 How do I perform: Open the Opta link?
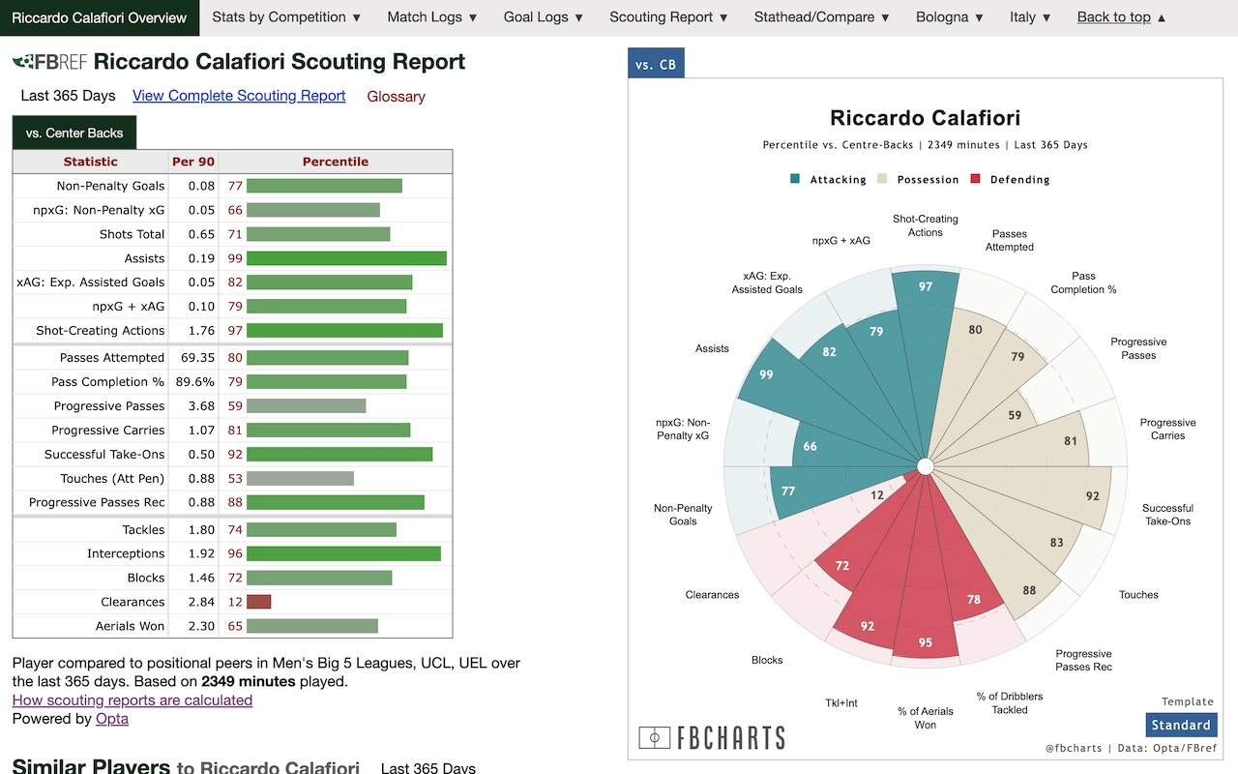(111, 718)
